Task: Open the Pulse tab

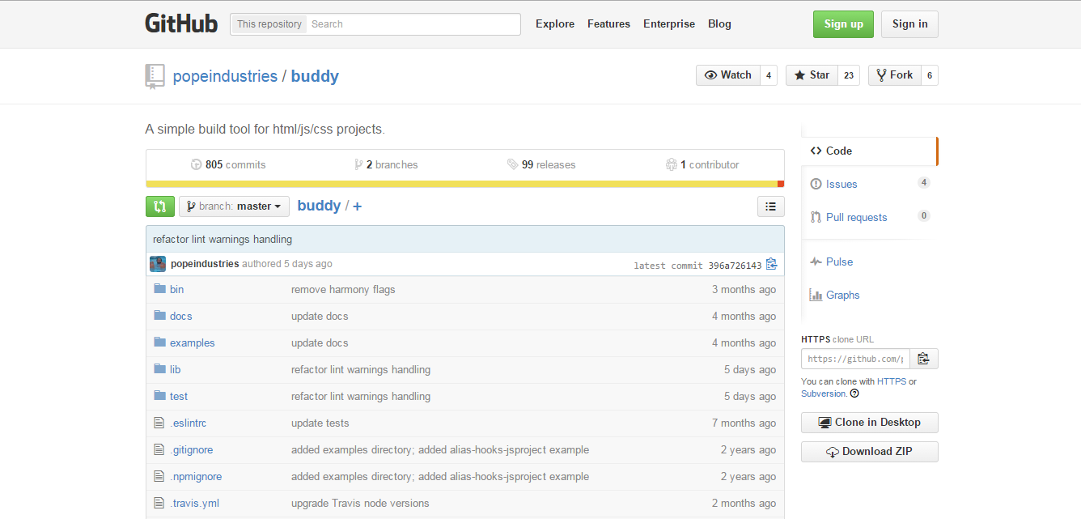Action: pyautogui.click(x=870, y=262)
